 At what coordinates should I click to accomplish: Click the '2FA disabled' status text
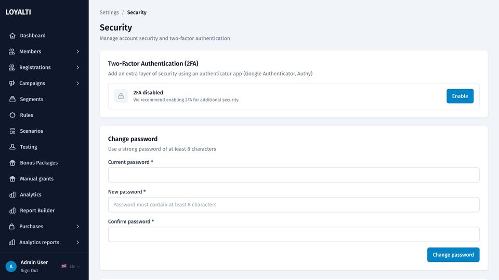(148, 92)
